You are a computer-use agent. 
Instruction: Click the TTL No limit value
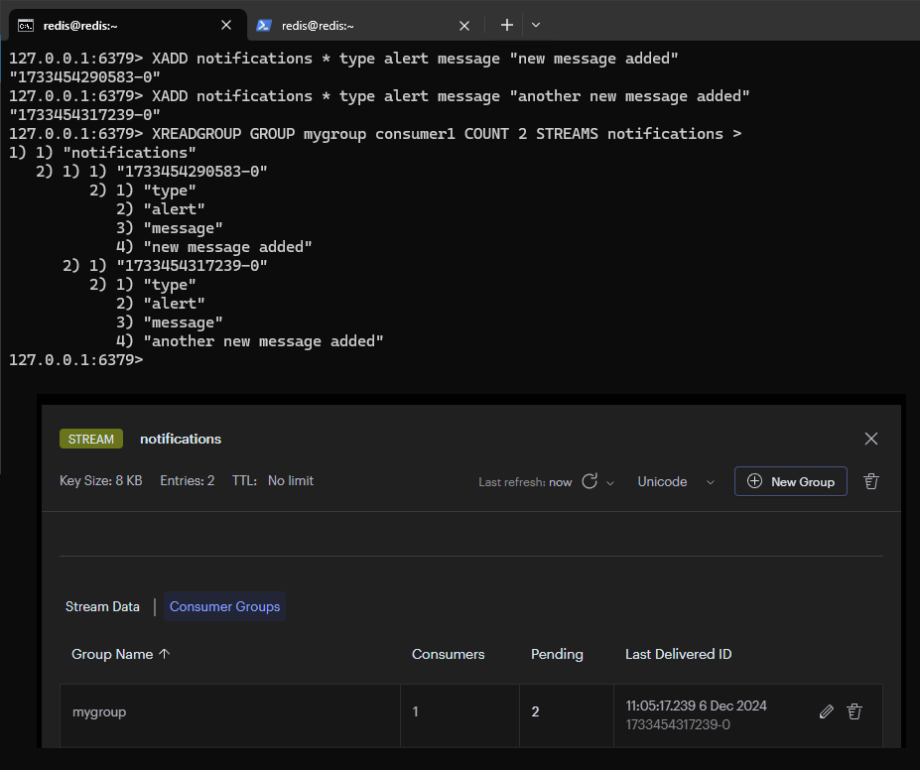290,480
